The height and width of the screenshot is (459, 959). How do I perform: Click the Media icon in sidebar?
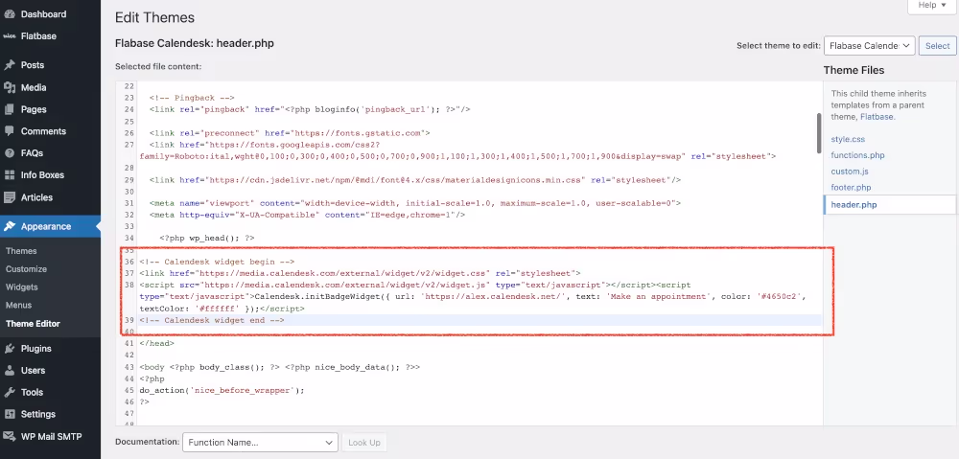[x=10, y=87]
